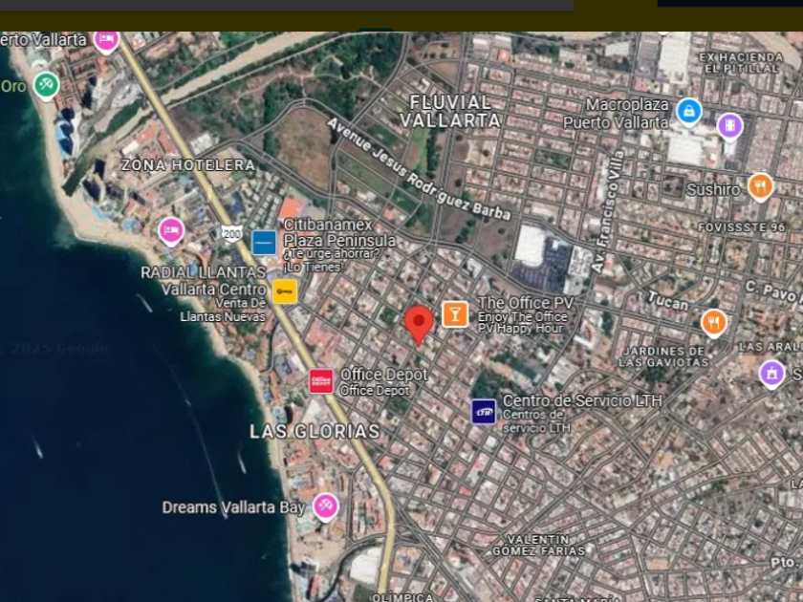Image resolution: width=803 pixels, height=602 pixels.
Task: Select the purple cinema pin near Macroplaza
Action: [729, 126]
